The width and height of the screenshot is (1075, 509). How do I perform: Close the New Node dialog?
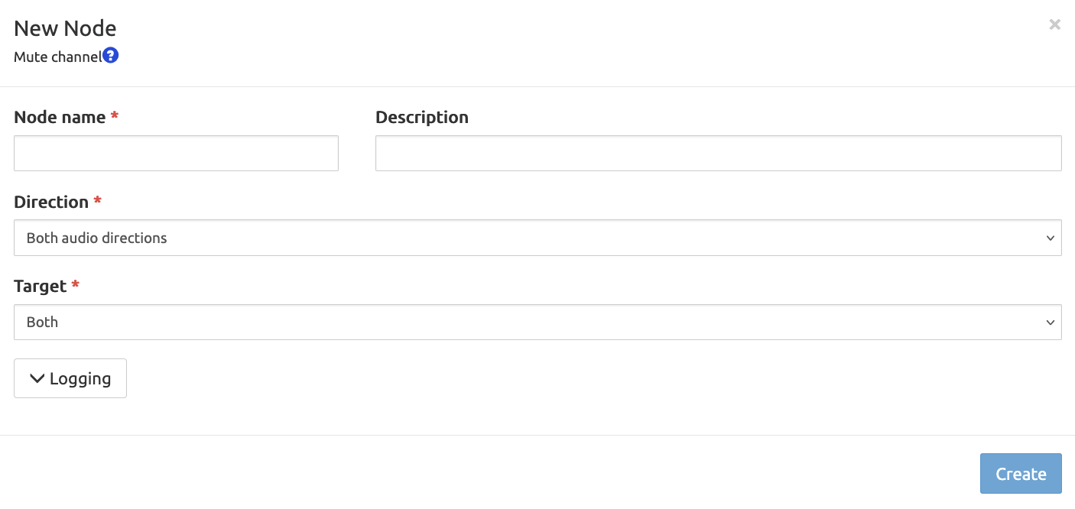coord(1054,24)
